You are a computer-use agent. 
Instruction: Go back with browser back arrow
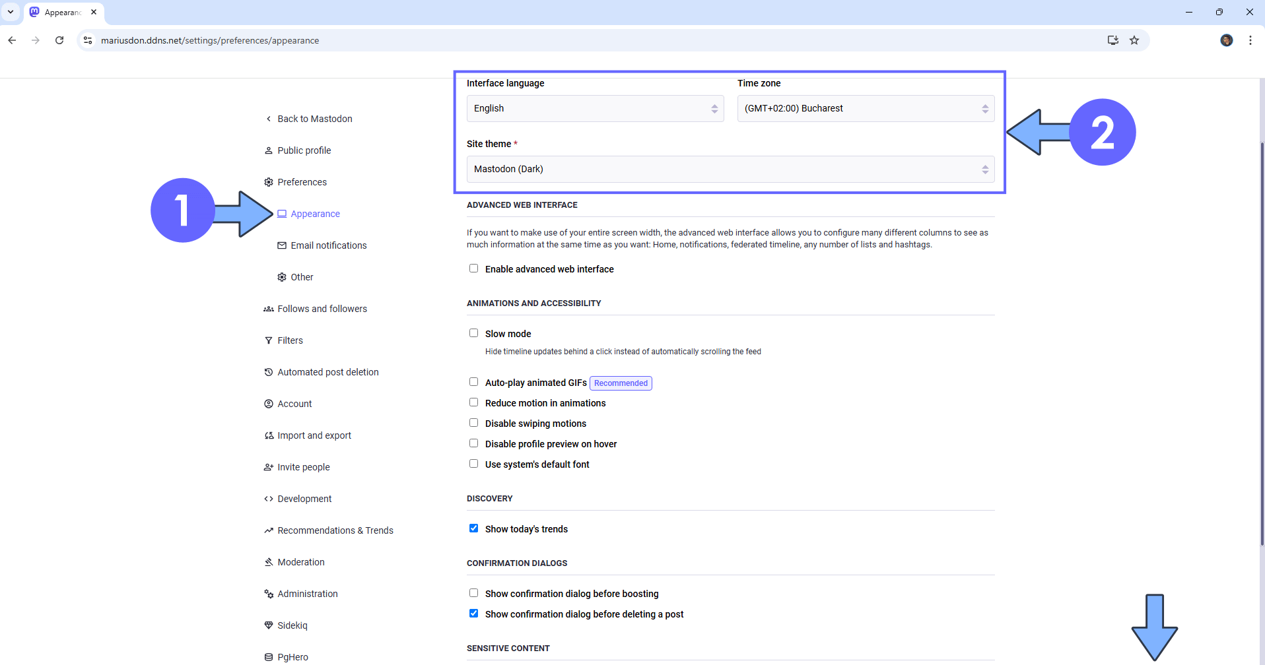(12, 40)
